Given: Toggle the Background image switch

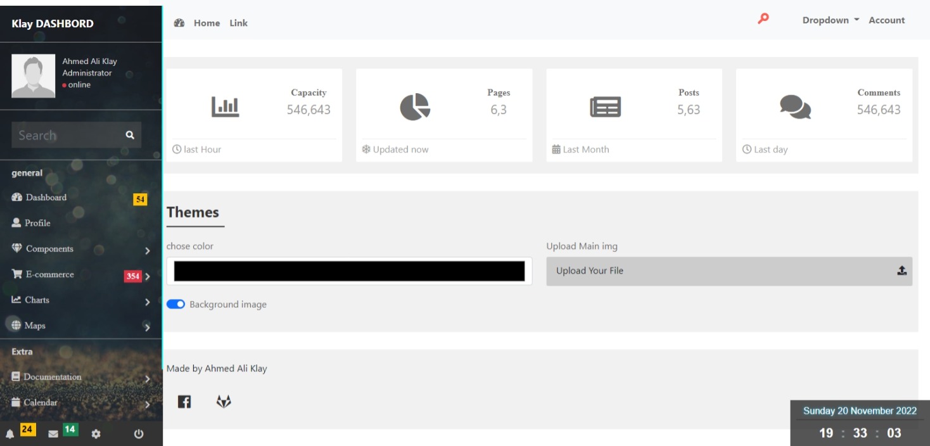Looking at the screenshot, I should pos(175,304).
